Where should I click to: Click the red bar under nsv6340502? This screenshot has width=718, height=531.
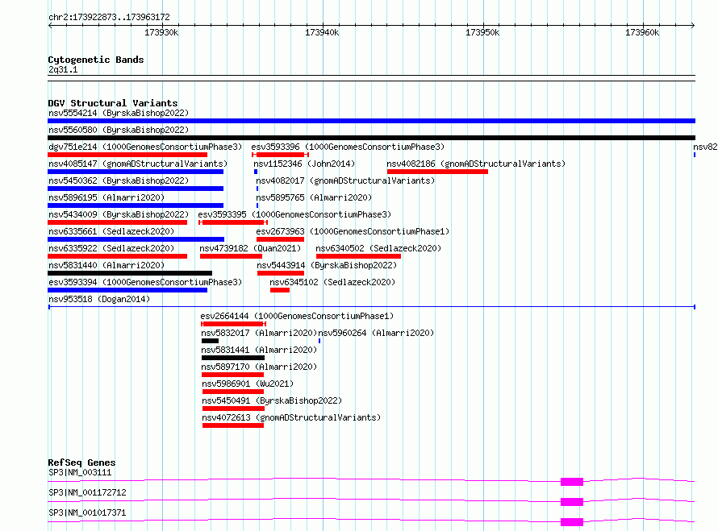358,256
